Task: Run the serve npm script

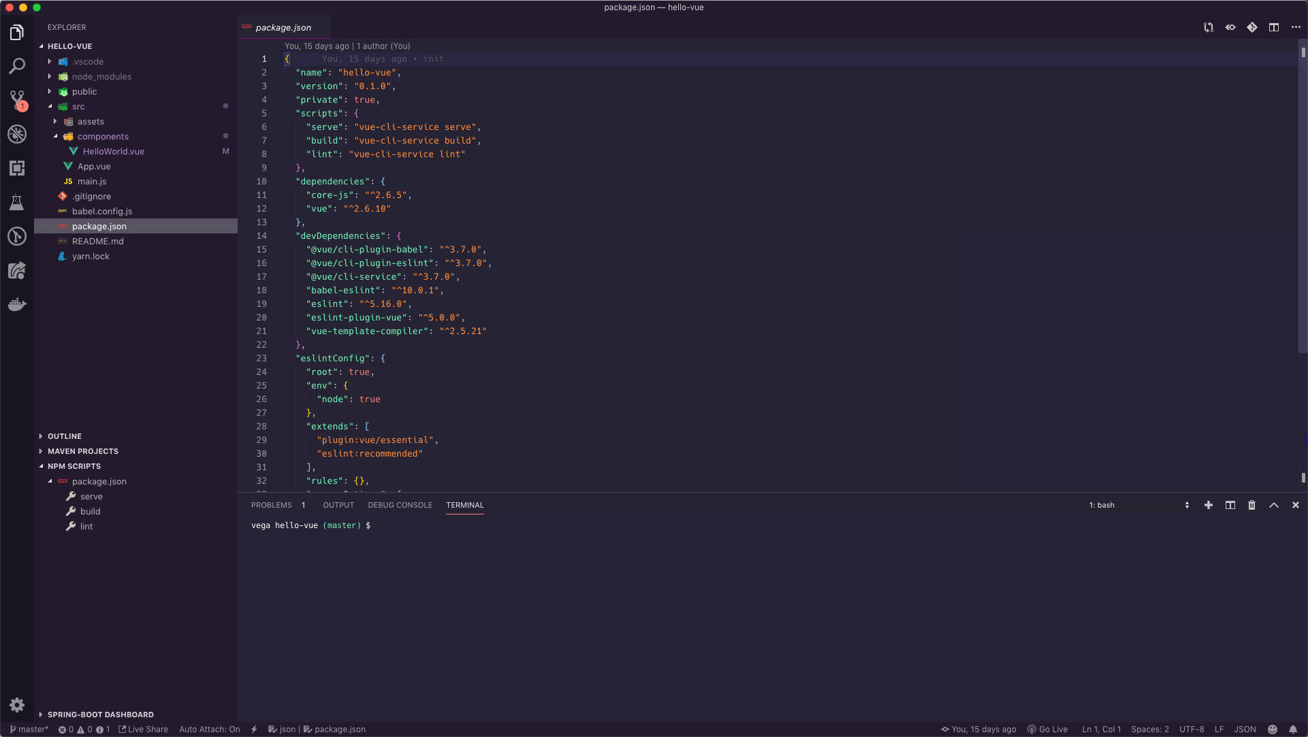Action: coord(91,497)
